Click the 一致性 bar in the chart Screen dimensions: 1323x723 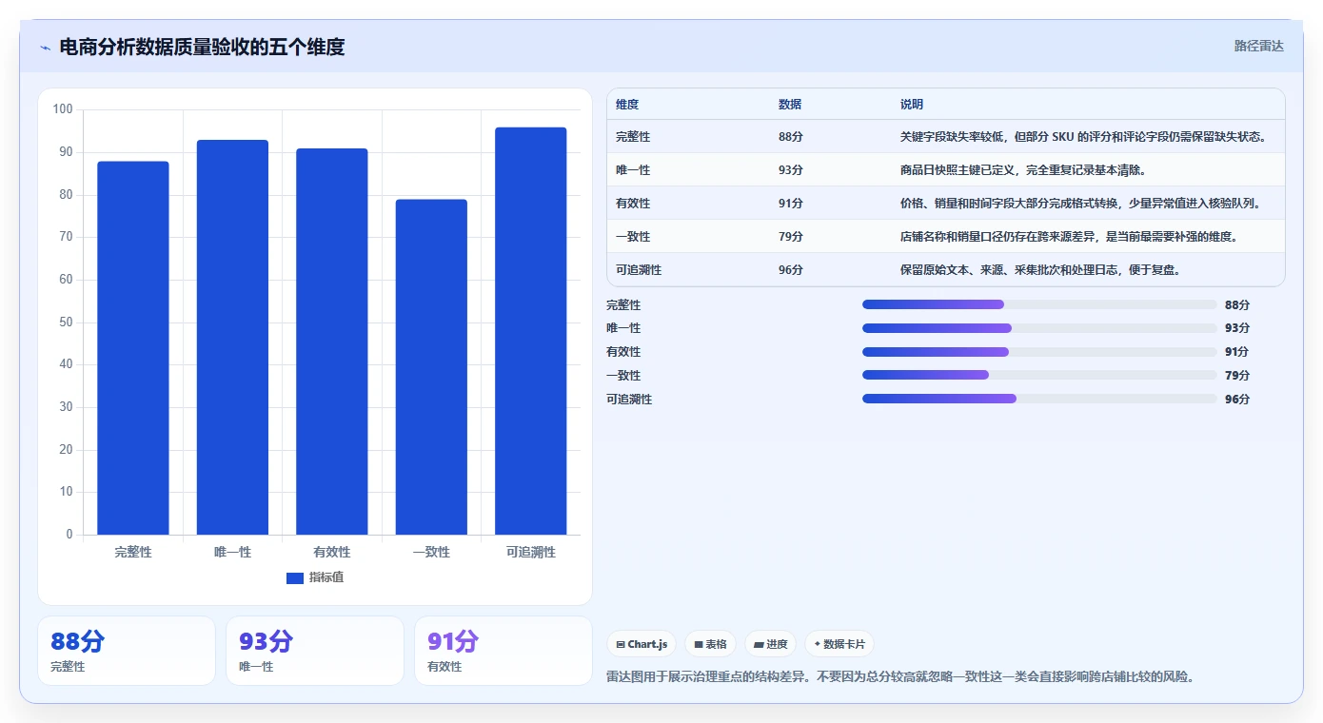tap(431, 367)
